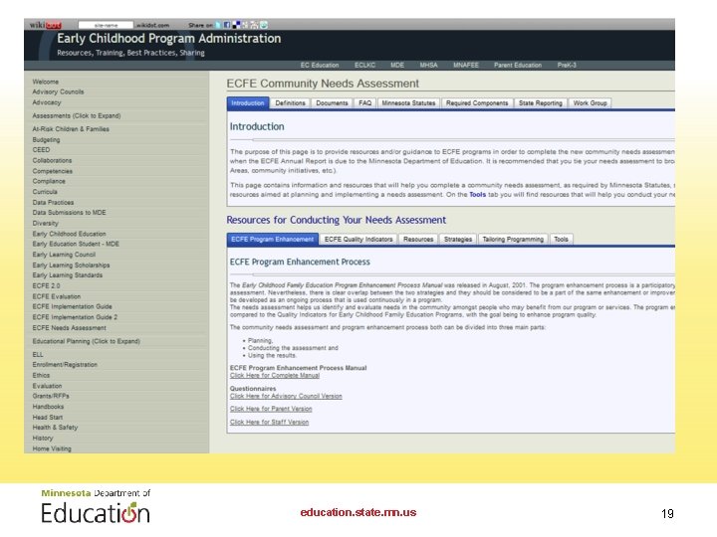Open ECLKC top menu
This screenshot has height=537, width=717.
click(364, 66)
